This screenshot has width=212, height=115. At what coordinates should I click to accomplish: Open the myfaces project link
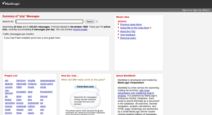click(x=32, y=84)
